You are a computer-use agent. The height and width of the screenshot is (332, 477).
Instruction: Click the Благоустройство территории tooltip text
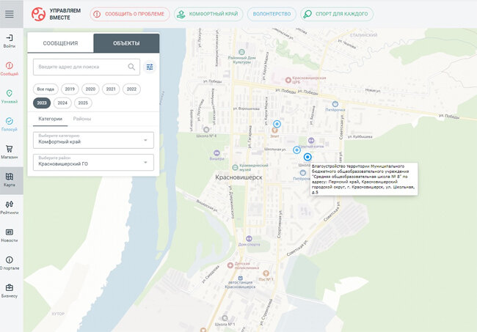tap(363, 180)
